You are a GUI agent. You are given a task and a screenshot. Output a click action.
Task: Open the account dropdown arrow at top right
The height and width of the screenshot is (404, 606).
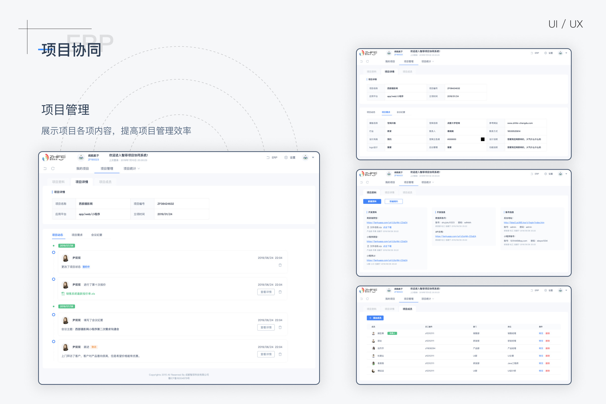[313, 158]
